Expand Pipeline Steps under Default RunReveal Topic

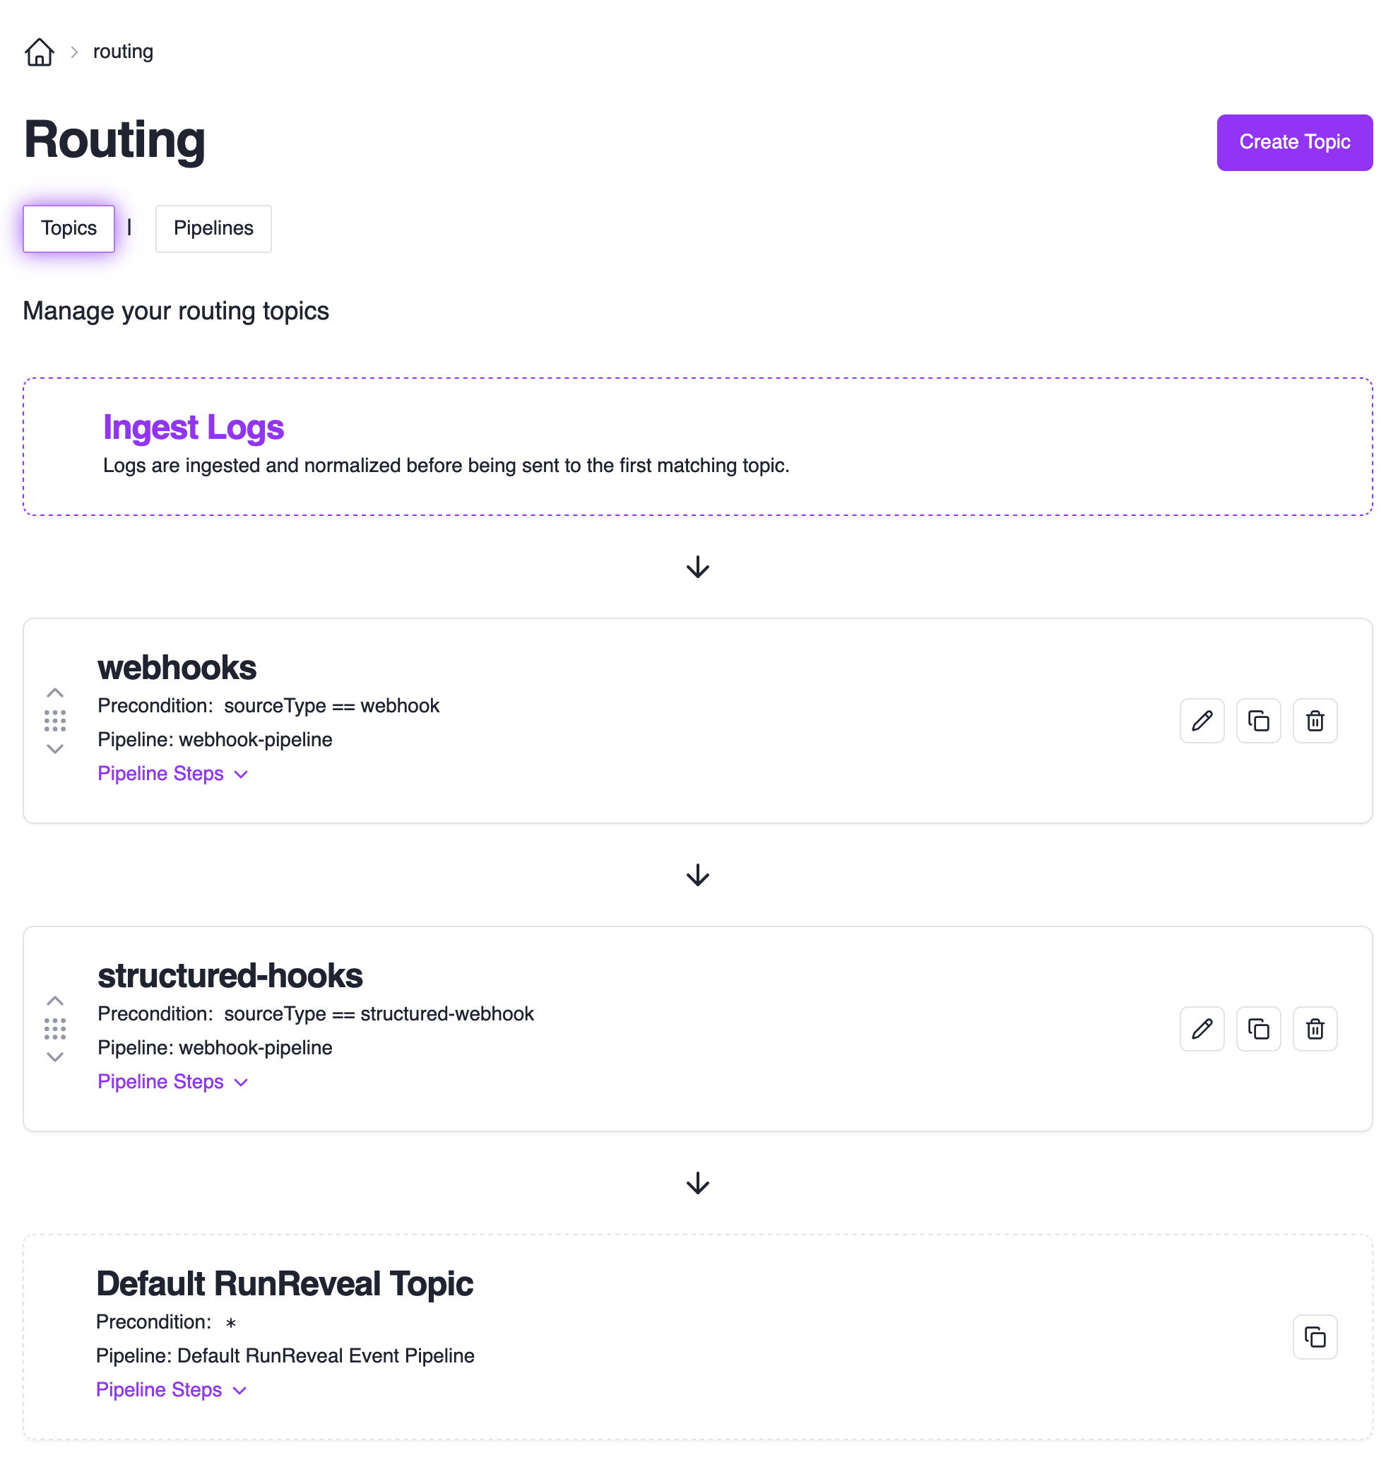tap(170, 1389)
